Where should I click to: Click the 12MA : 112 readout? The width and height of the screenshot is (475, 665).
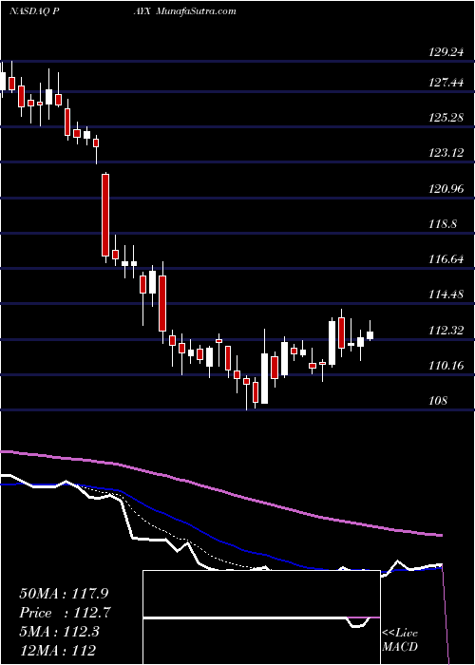(x=57, y=650)
